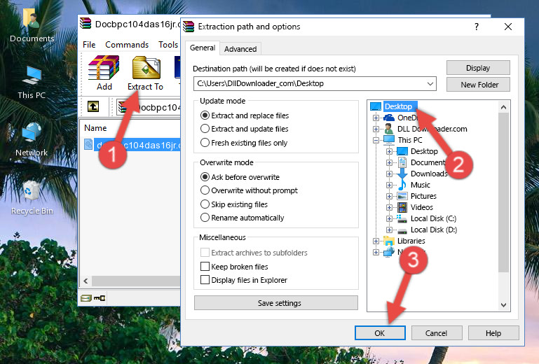
Task: Click the Cancel button
Action: coord(436,333)
